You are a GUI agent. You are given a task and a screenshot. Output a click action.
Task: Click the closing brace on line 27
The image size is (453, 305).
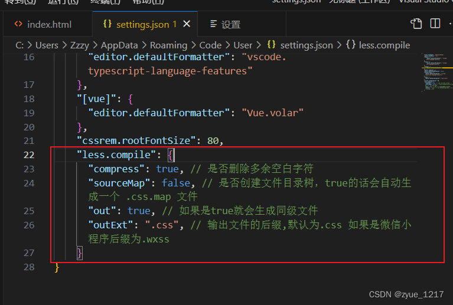click(80, 253)
